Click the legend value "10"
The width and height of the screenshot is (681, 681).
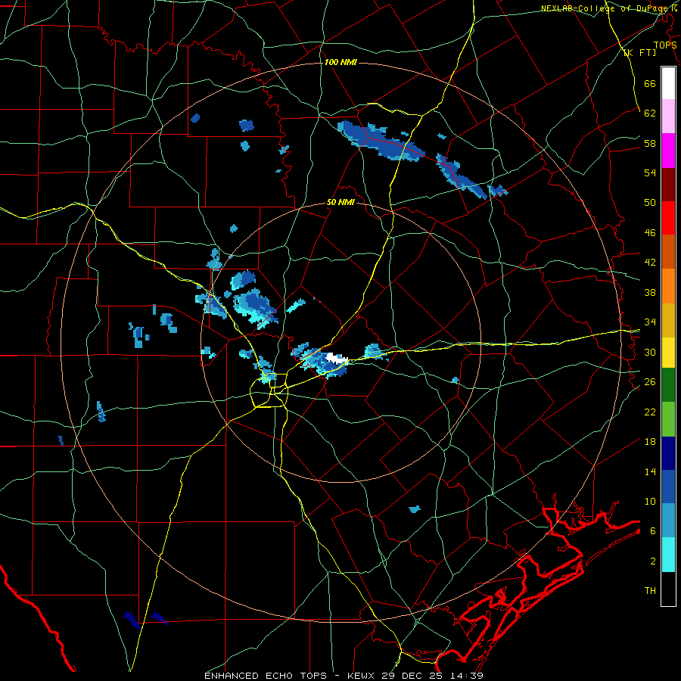coord(650,501)
